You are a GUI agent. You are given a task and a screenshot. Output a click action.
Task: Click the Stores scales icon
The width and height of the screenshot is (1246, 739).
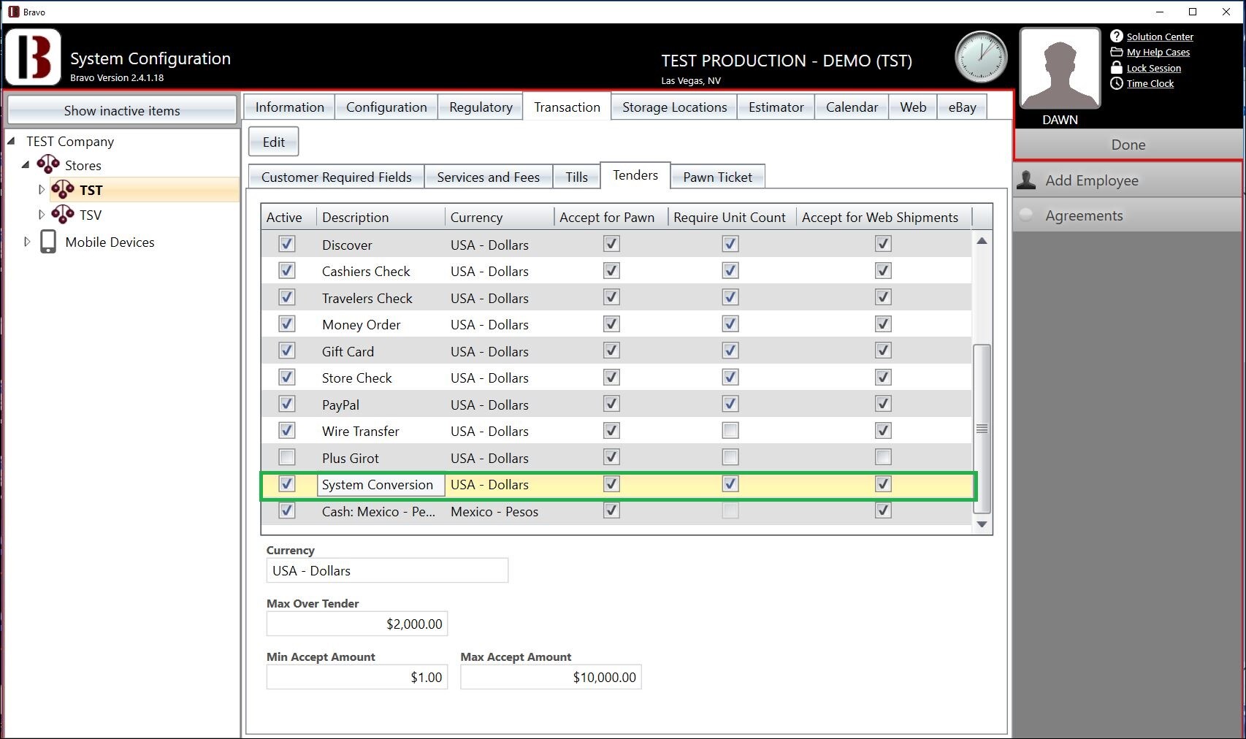[x=48, y=164]
